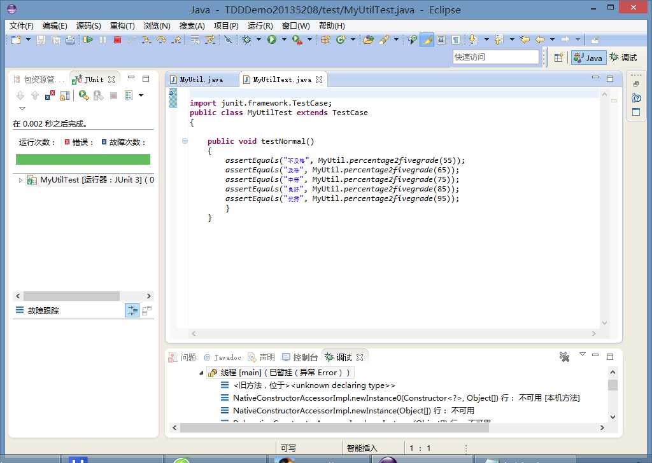The height and width of the screenshot is (463, 652).
Task: Click the Test Run History icon
Action: pos(129,95)
